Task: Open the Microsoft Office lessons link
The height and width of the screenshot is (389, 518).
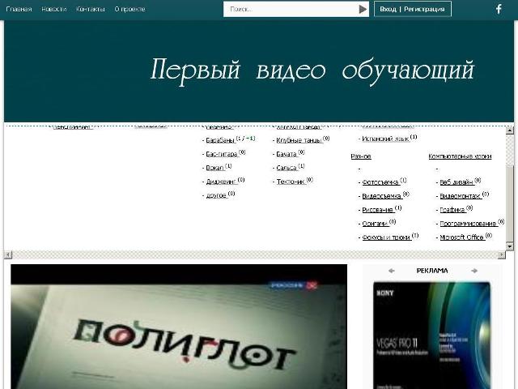Action: point(461,237)
